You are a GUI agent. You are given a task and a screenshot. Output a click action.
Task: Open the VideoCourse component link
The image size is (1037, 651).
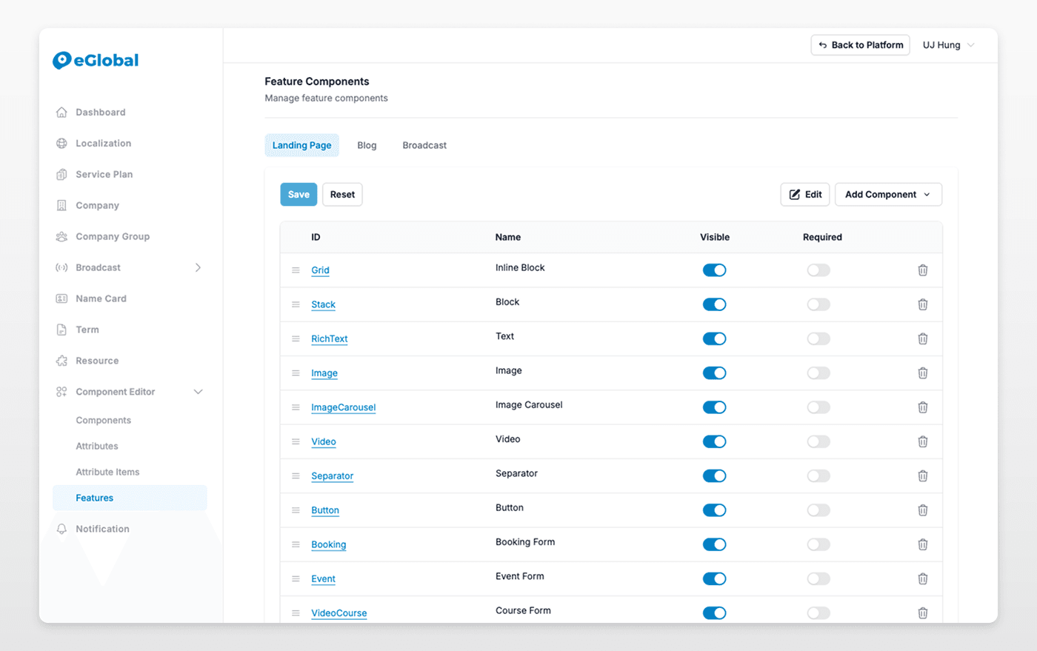(x=339, y=613)
